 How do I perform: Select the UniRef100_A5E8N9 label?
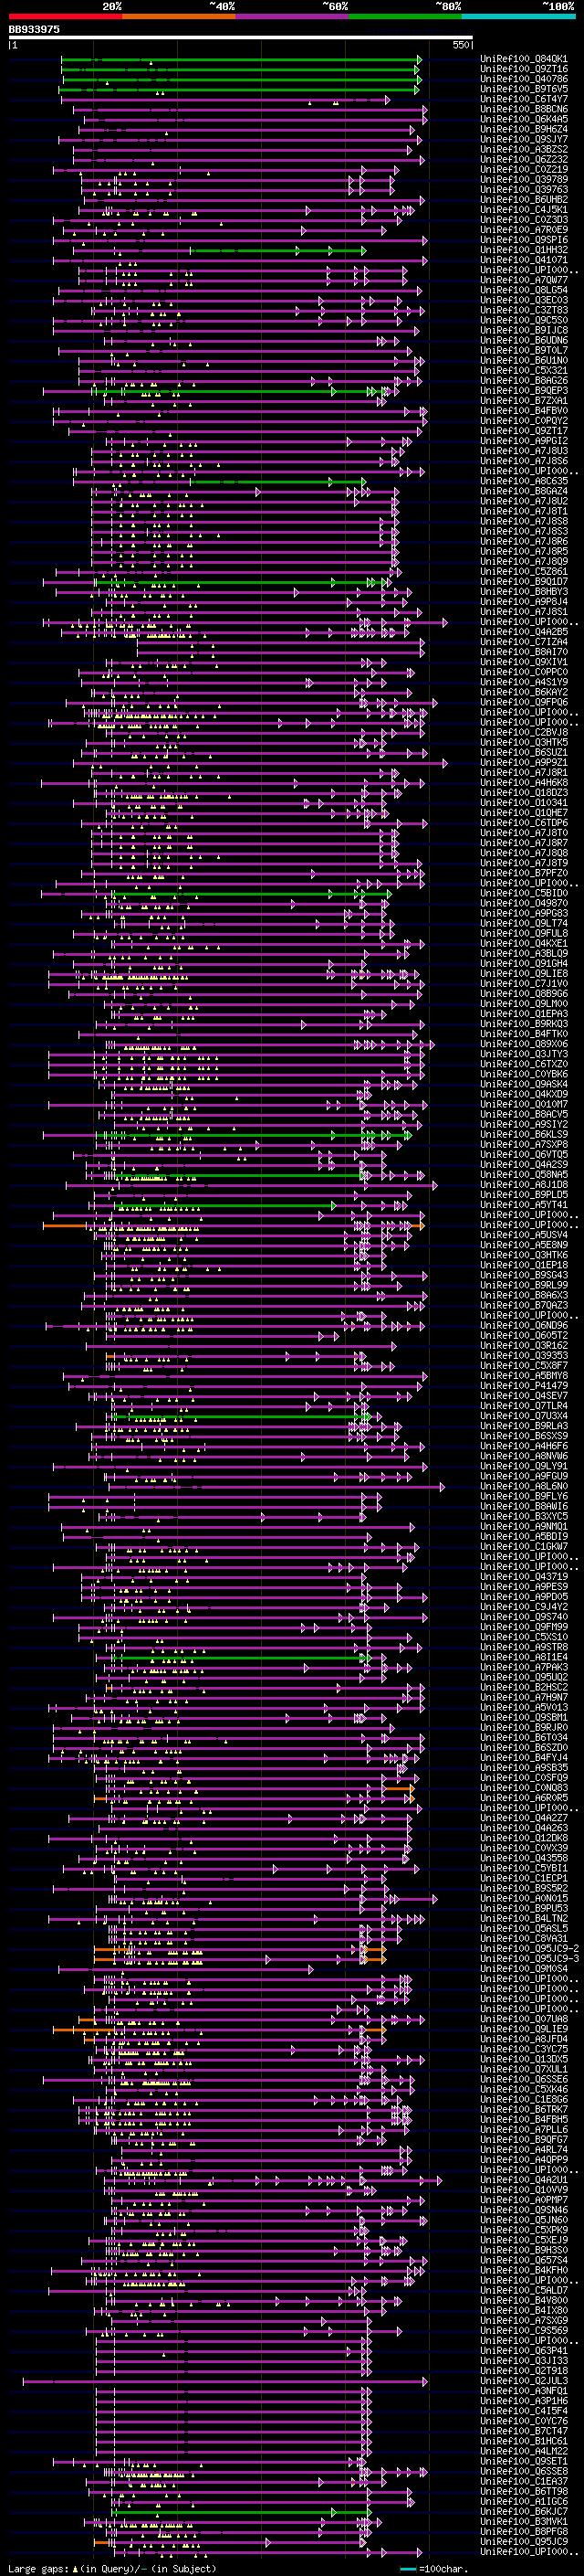point(524,1244)
